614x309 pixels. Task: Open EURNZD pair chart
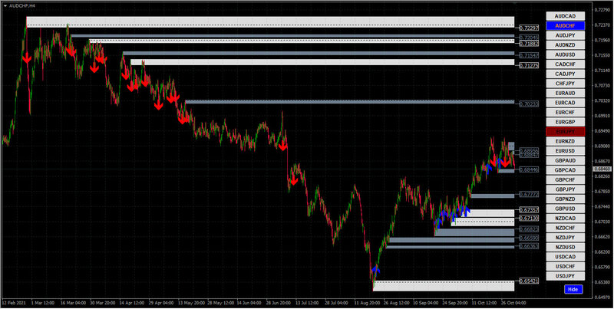coord(566,141)
